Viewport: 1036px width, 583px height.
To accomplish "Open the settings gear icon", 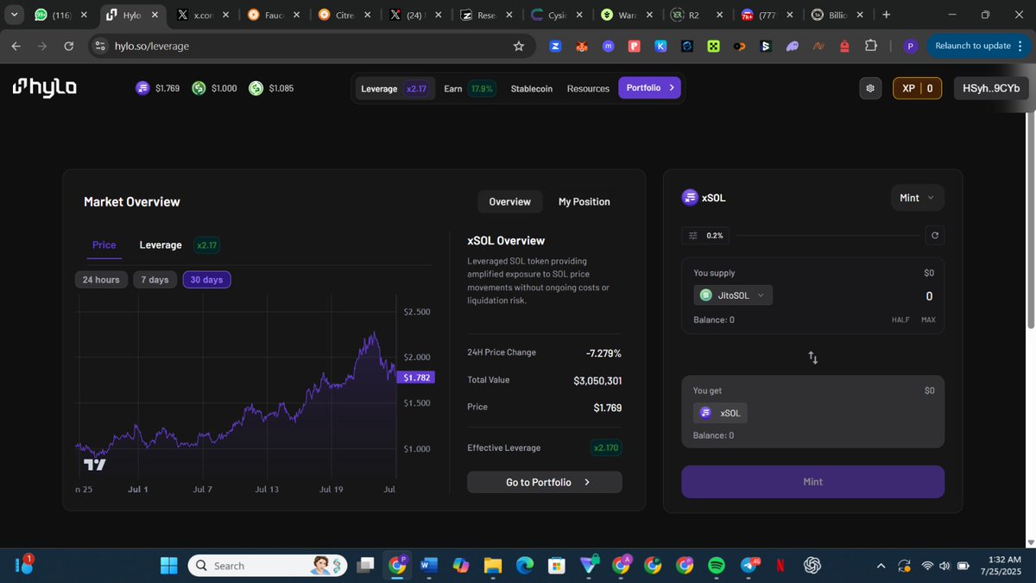I will pos(870,88).
